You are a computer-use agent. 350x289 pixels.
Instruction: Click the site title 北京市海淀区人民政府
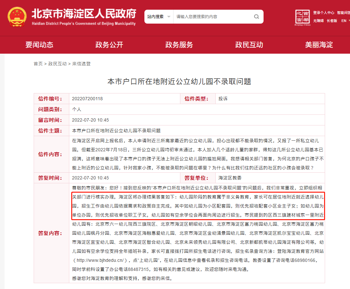[x=84, y=14]
